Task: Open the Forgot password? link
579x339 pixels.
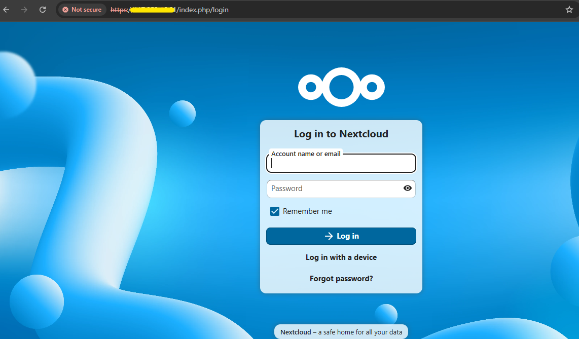Action: [341, 279]
